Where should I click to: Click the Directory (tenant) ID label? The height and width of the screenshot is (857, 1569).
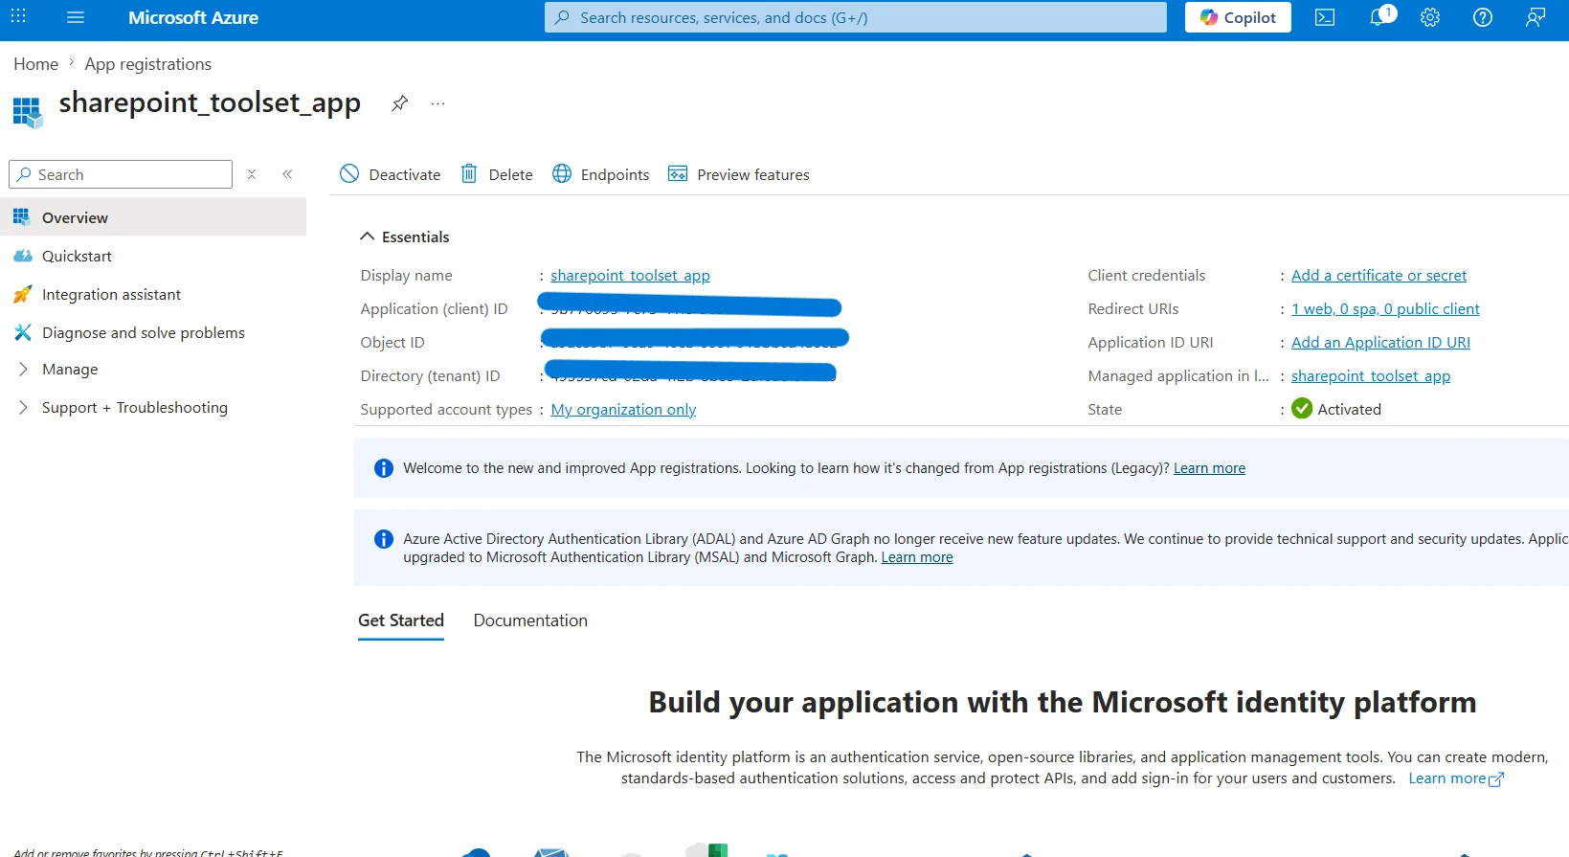coord(430,376)
